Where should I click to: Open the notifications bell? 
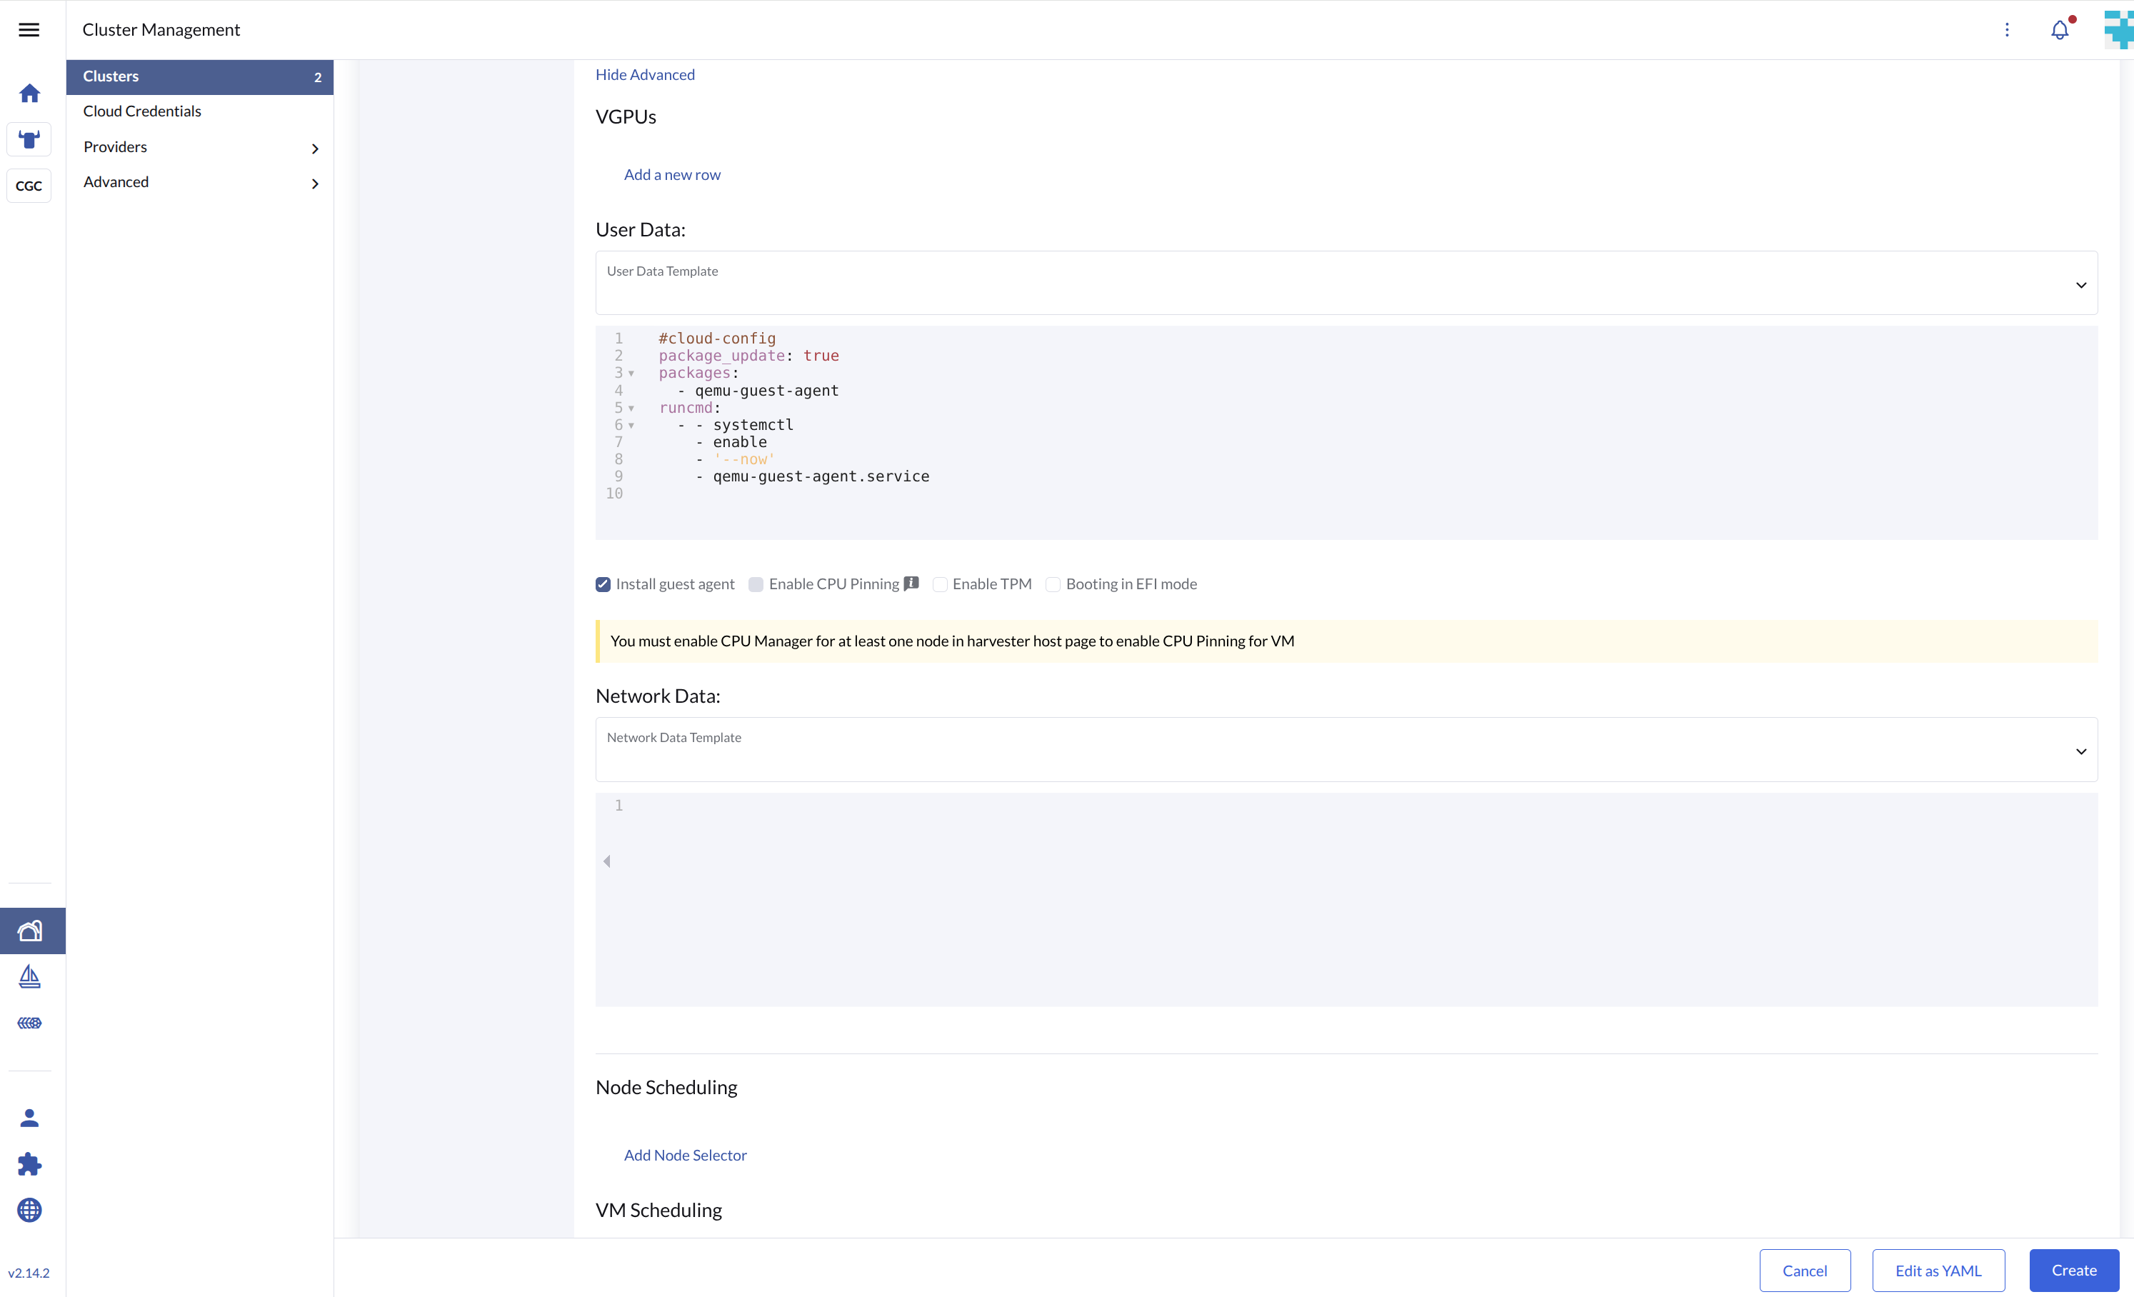[x=2060, y=29]
